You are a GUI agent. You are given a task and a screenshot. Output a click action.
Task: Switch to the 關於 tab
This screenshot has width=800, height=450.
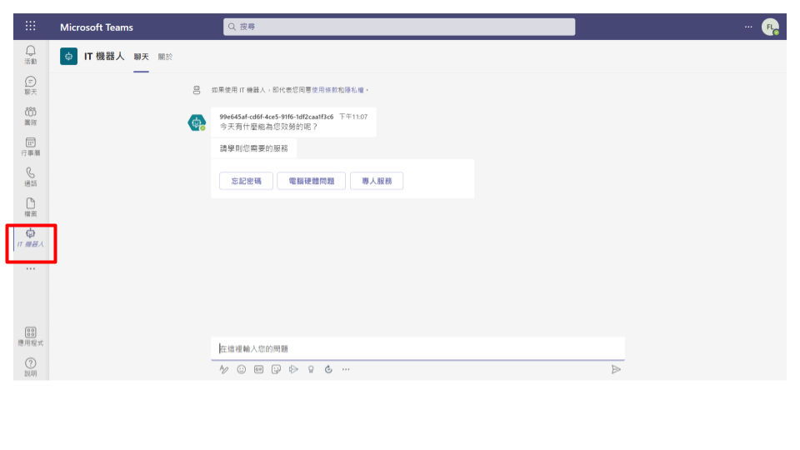(165, 57)
